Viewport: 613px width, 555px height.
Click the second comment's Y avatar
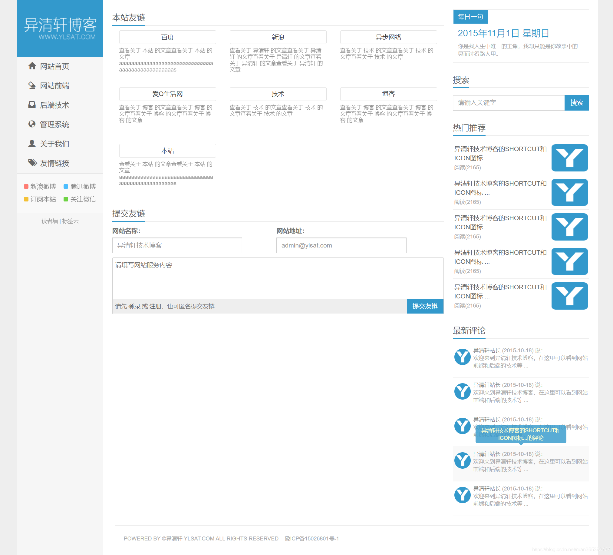(x=463, y=391)
